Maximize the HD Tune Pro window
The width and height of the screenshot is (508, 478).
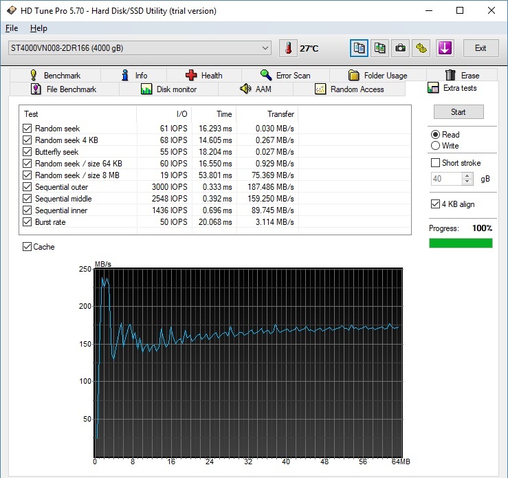point(460,11)
